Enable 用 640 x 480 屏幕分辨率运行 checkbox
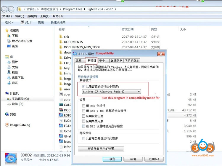222x166 pixels. click(83, 111)
